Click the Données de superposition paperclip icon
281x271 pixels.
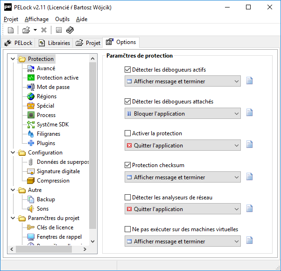point(31,162)
